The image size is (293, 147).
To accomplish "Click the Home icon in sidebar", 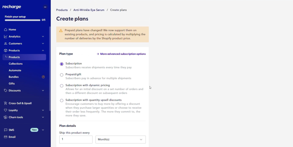I will point(6,30).
